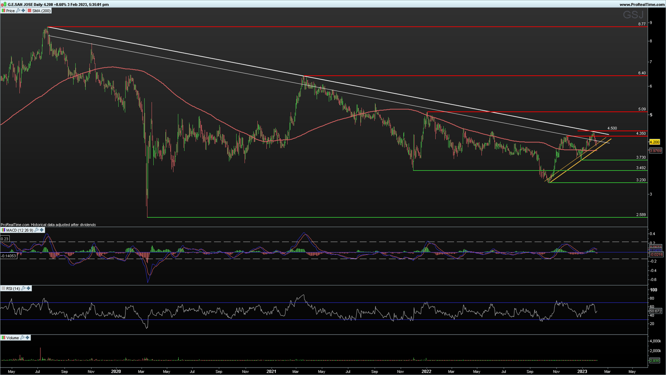Screen dimensions: 666x375
Task: Open Price settings wrench icon
Action: (x=18, y=10)
